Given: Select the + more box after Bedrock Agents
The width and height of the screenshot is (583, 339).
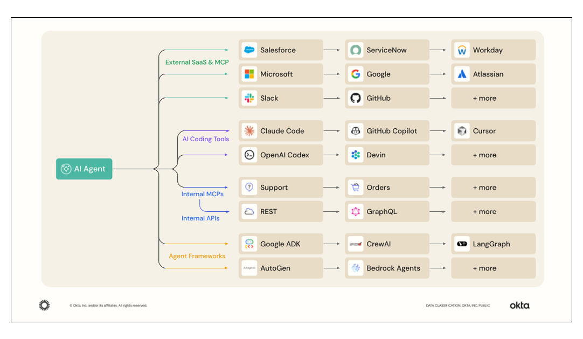Looking at the screenshot, I should tap(494, 268).
